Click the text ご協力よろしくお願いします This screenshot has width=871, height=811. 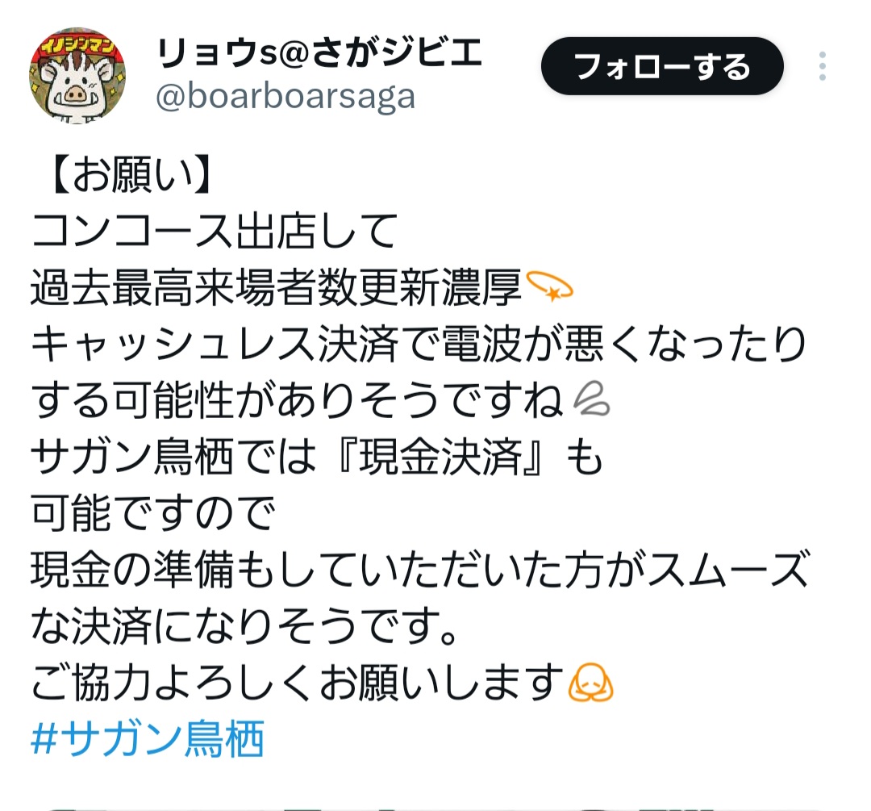tap(298, 682)
